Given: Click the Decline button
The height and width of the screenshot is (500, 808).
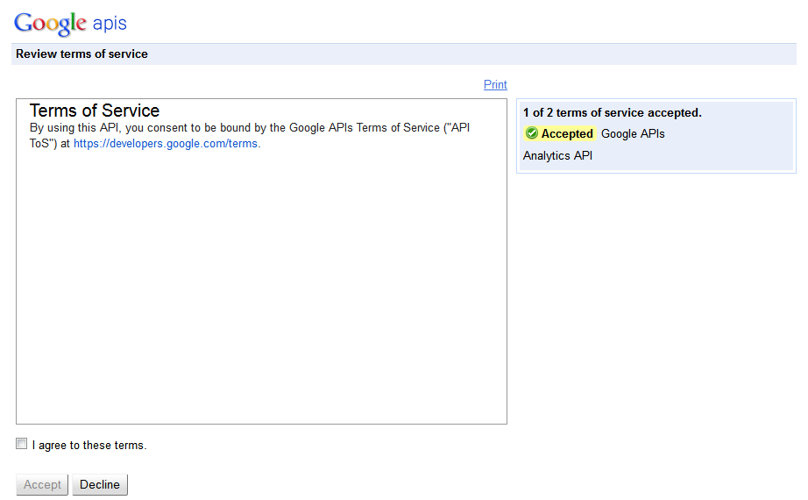Looking at the screenshot, I should pos(100,484).
